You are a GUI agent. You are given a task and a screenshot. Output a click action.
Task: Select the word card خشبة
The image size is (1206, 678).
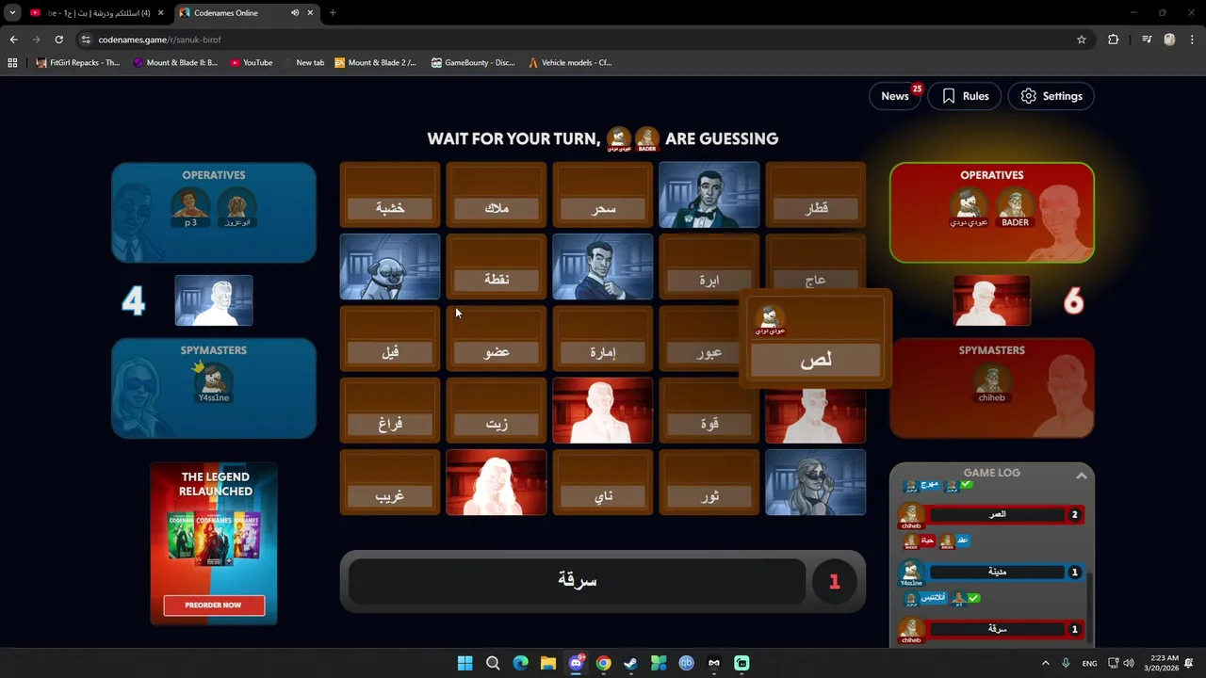pyautogui.click(x=390, y=195)
